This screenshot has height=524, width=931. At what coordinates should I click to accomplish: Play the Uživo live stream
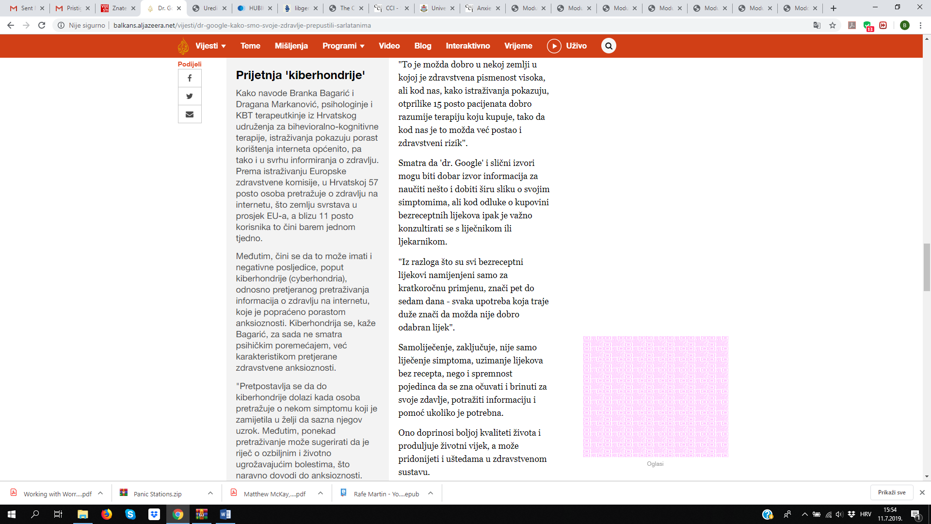point(554,46)
